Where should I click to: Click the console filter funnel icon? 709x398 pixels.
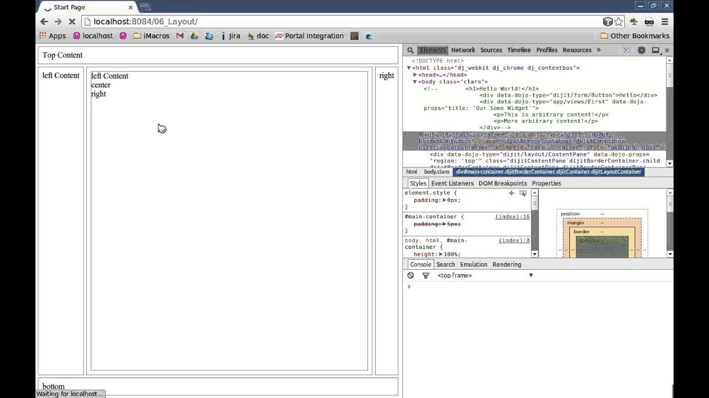[425, 275]
